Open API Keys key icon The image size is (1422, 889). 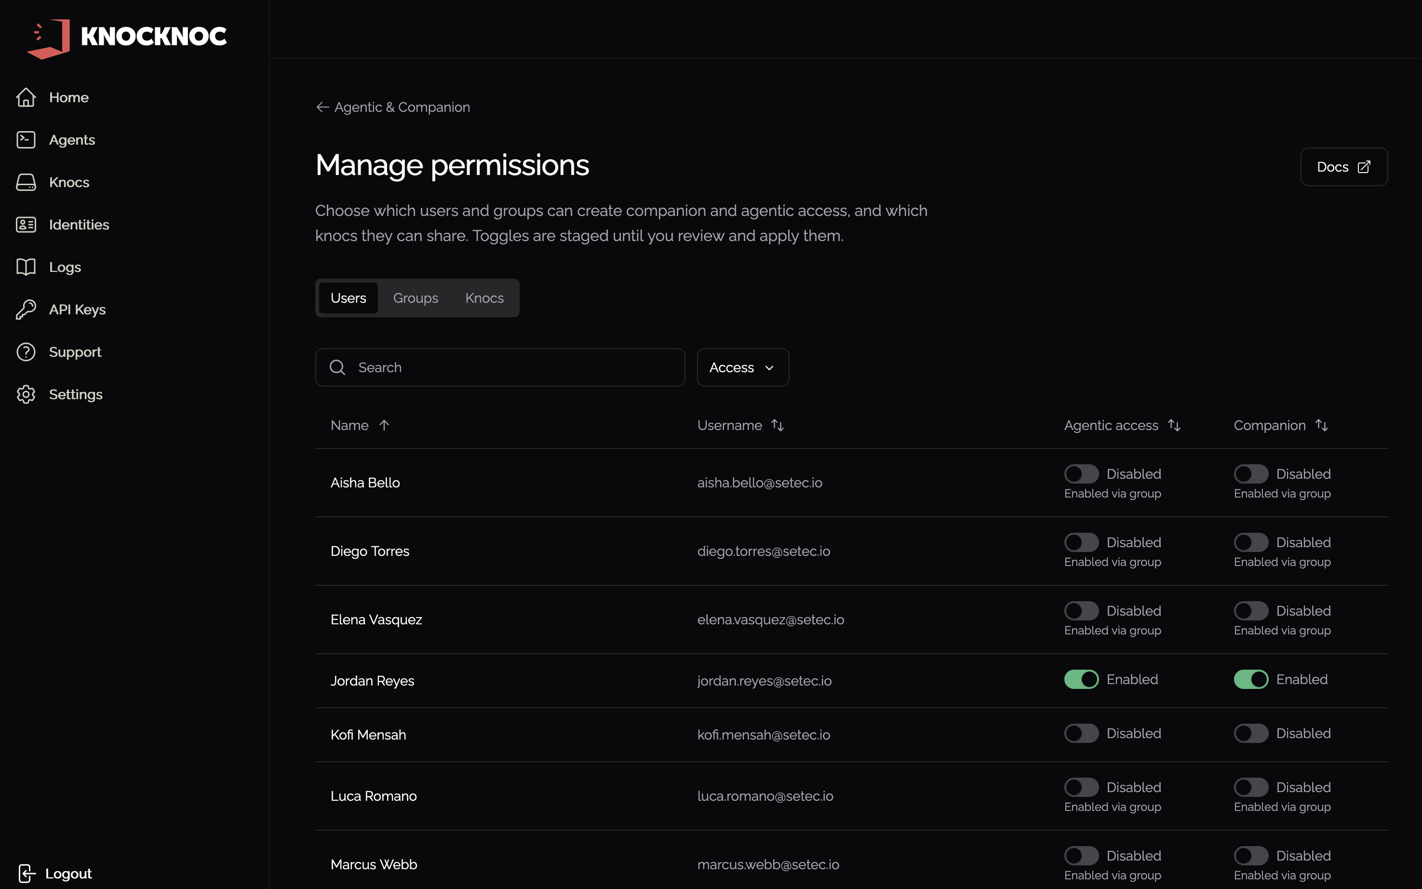(x=26, y=309)
